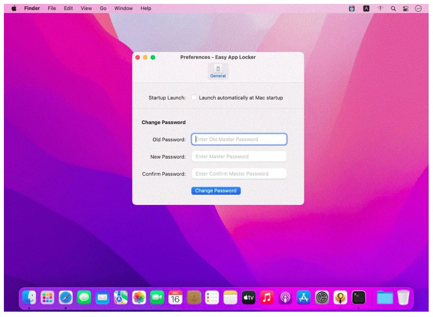Open Reminders from the Dock
The height and width of the screenshot is (317, 433).
[212, 298]
